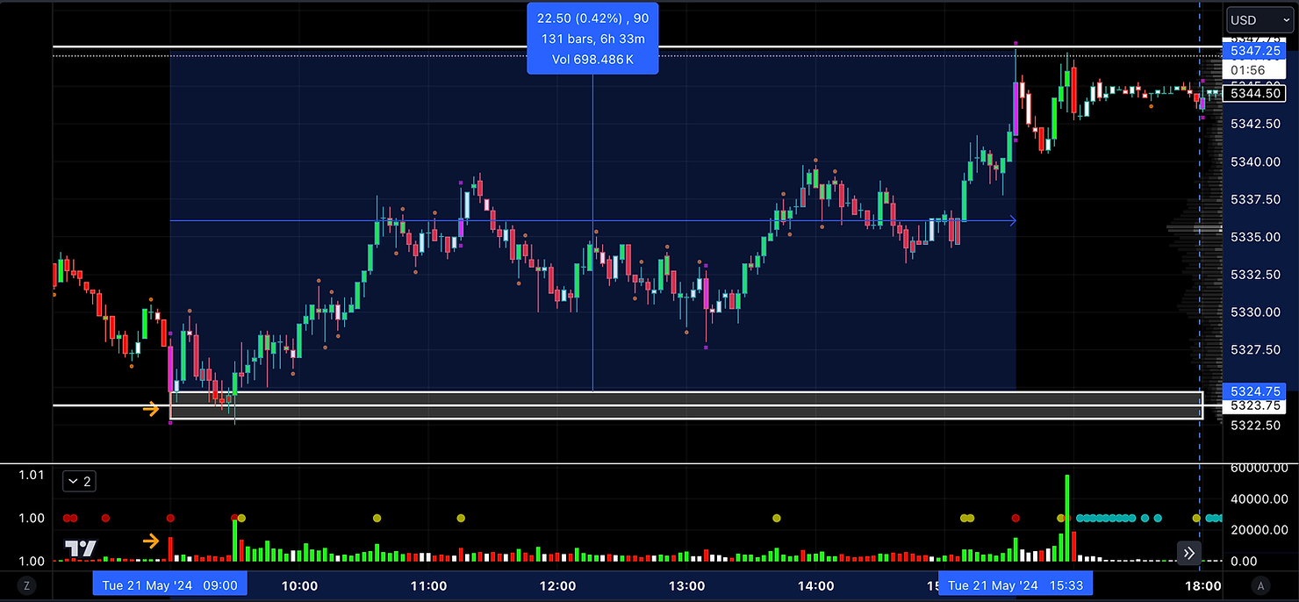Open the USD currency dropdown
The height and width of the screenshot is (602, 1299).
(1259, 19)
